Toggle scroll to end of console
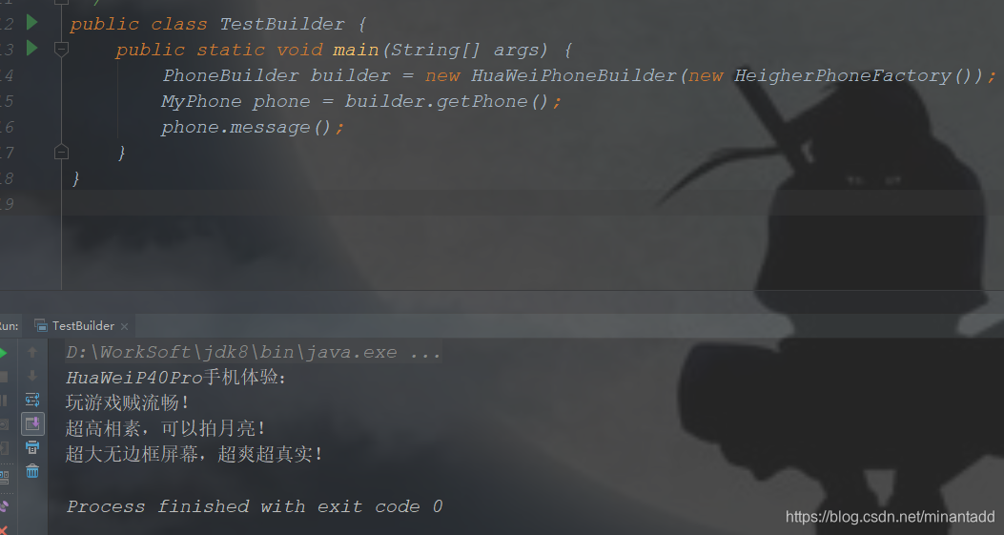Image resolution: width=1004 pixels, height=535 pixels. tap(32, 423)
